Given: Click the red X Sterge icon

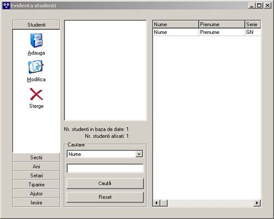Looking at the screenshot, I should coord(36,94).
